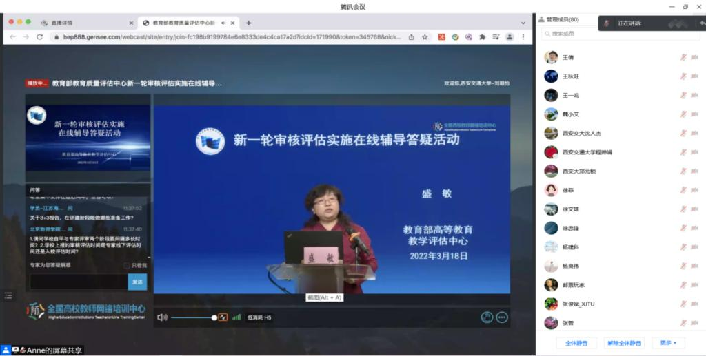Viewport: 706px width, 356px height.
Task: Open the browser media control icon
Action: click(496, 37)
